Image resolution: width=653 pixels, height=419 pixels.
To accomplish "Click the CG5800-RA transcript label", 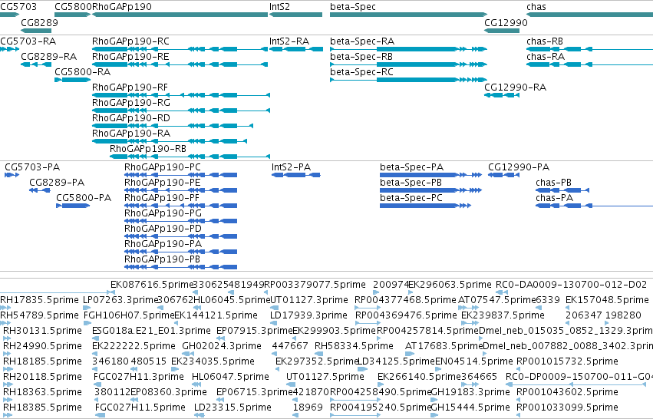I will coord(82,72).
